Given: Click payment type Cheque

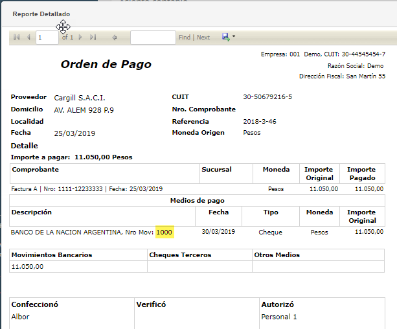Looking at the screenshot, I should click(x=271, y=233).
